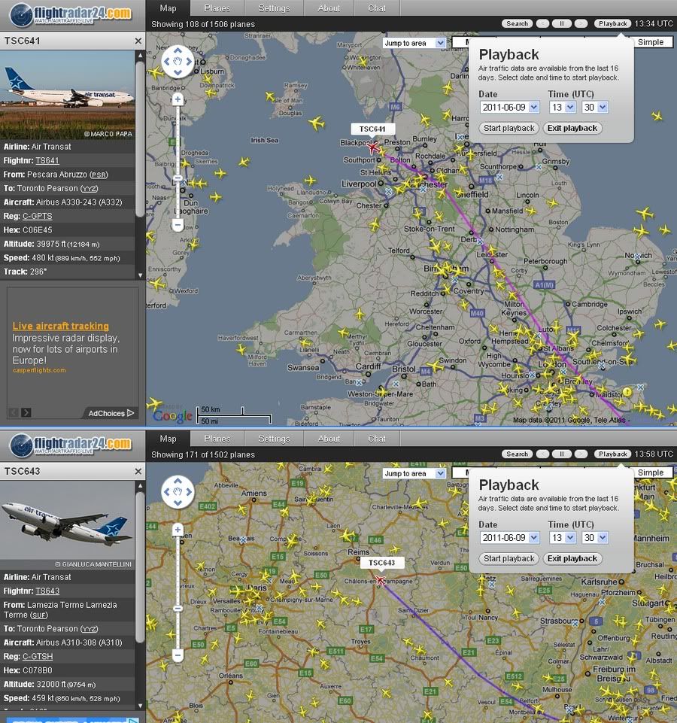The image size is (677, 723).
Task: Zoom out on the TSC641 window's map
Action: [178, 225]
